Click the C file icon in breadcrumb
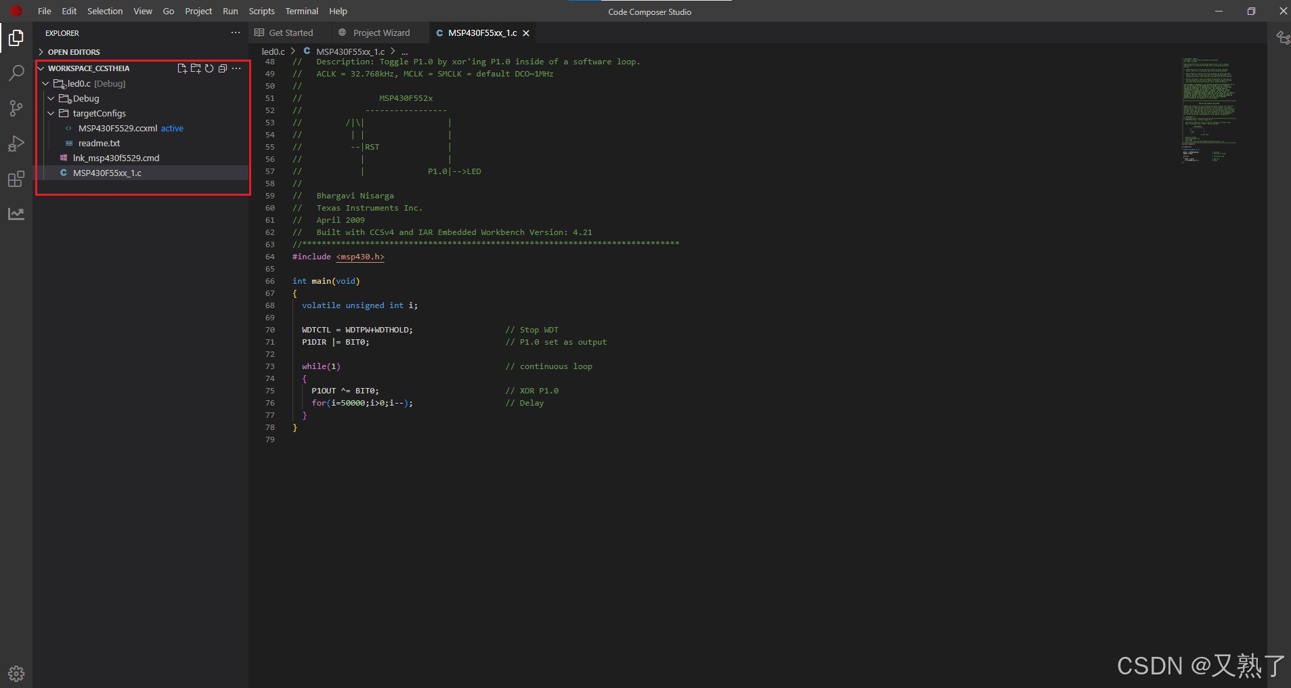Viewport: 1291px width, 688px height. tap(307, 51)
